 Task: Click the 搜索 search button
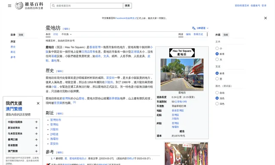point(127,6)
